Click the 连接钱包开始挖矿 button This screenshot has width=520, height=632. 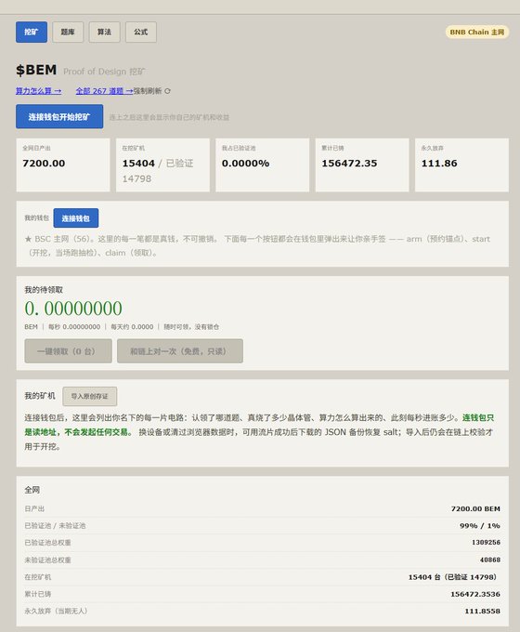[59, 117]
